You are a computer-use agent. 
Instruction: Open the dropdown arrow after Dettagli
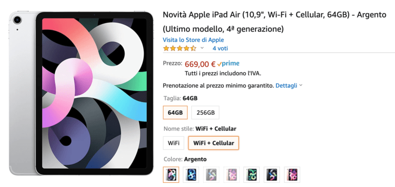301,86
